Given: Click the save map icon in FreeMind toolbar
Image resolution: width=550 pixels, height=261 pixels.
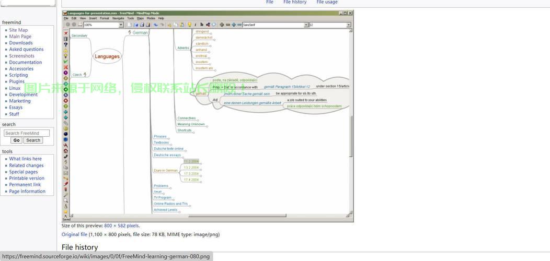Looking at the screenshot, I should pos(142,25).
